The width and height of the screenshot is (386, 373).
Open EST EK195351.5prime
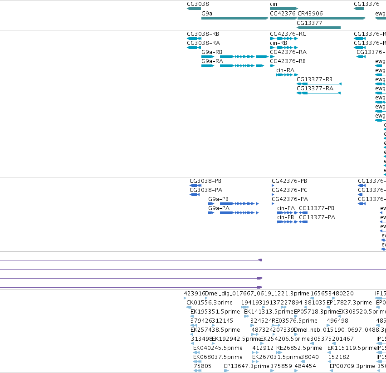[x=215, y=312]
